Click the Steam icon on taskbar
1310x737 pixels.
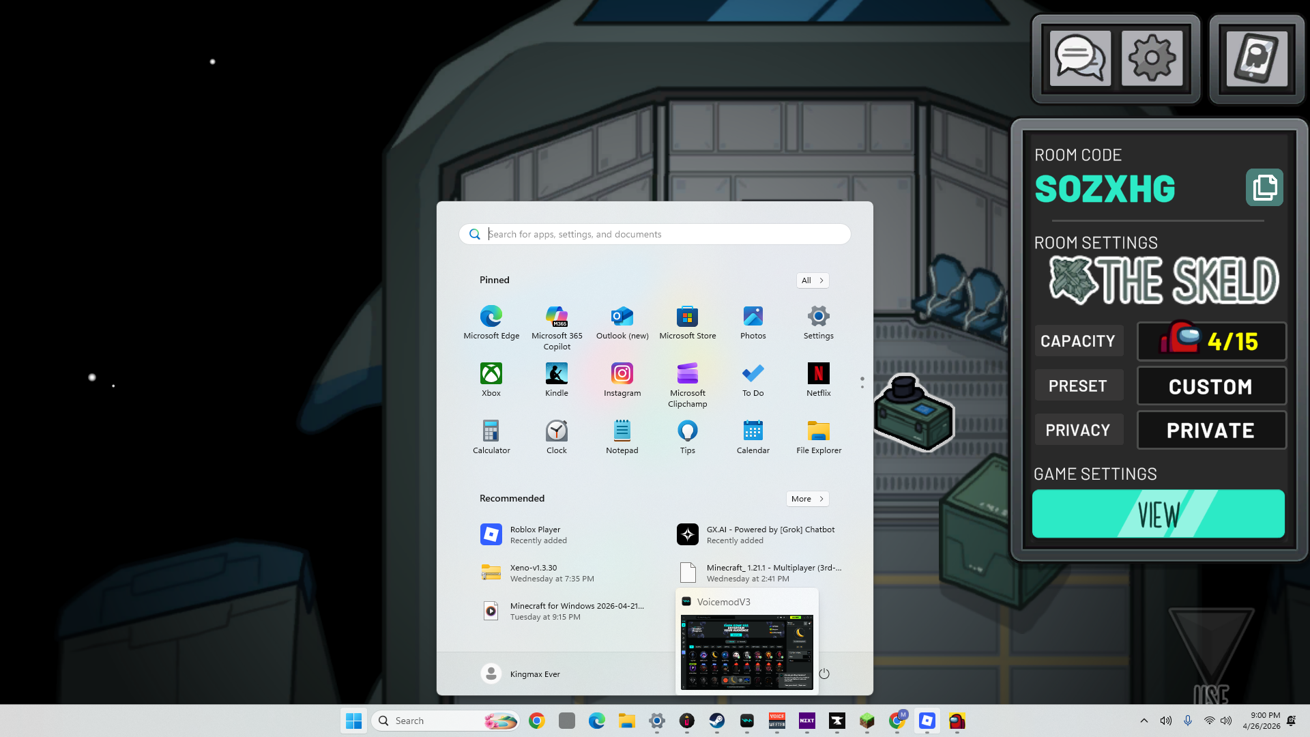coord(717,721)
